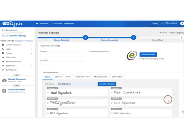
Task: Expand the Finance workflow arrow
Action: (x=32, y=53)
